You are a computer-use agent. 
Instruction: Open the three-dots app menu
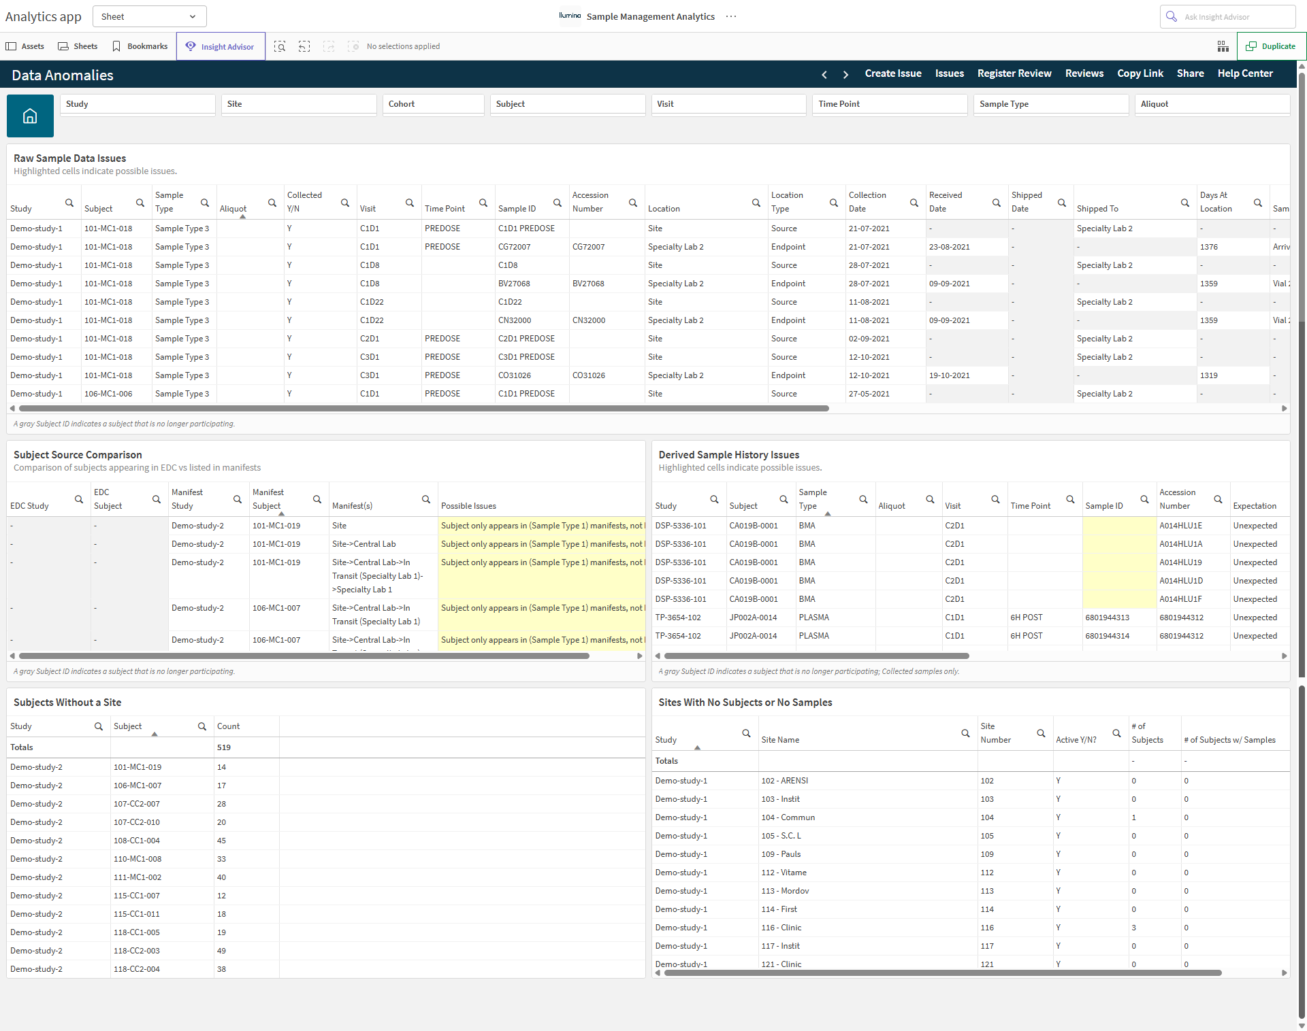pyautogui.click(x=731, y=16)
